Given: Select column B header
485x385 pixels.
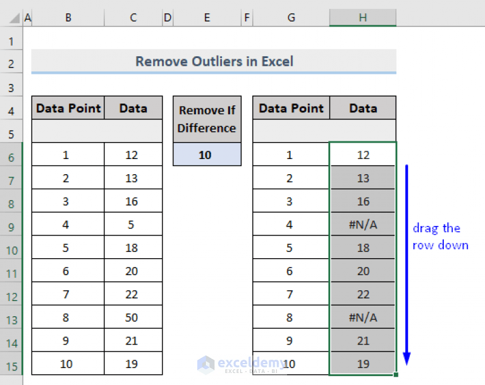Looking at the screenshot, I should (68, 18).
